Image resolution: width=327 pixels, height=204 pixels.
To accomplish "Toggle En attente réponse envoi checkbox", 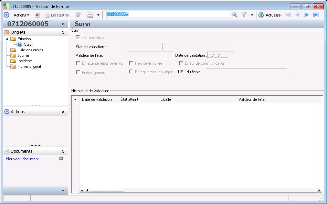I will pos(78,63).
